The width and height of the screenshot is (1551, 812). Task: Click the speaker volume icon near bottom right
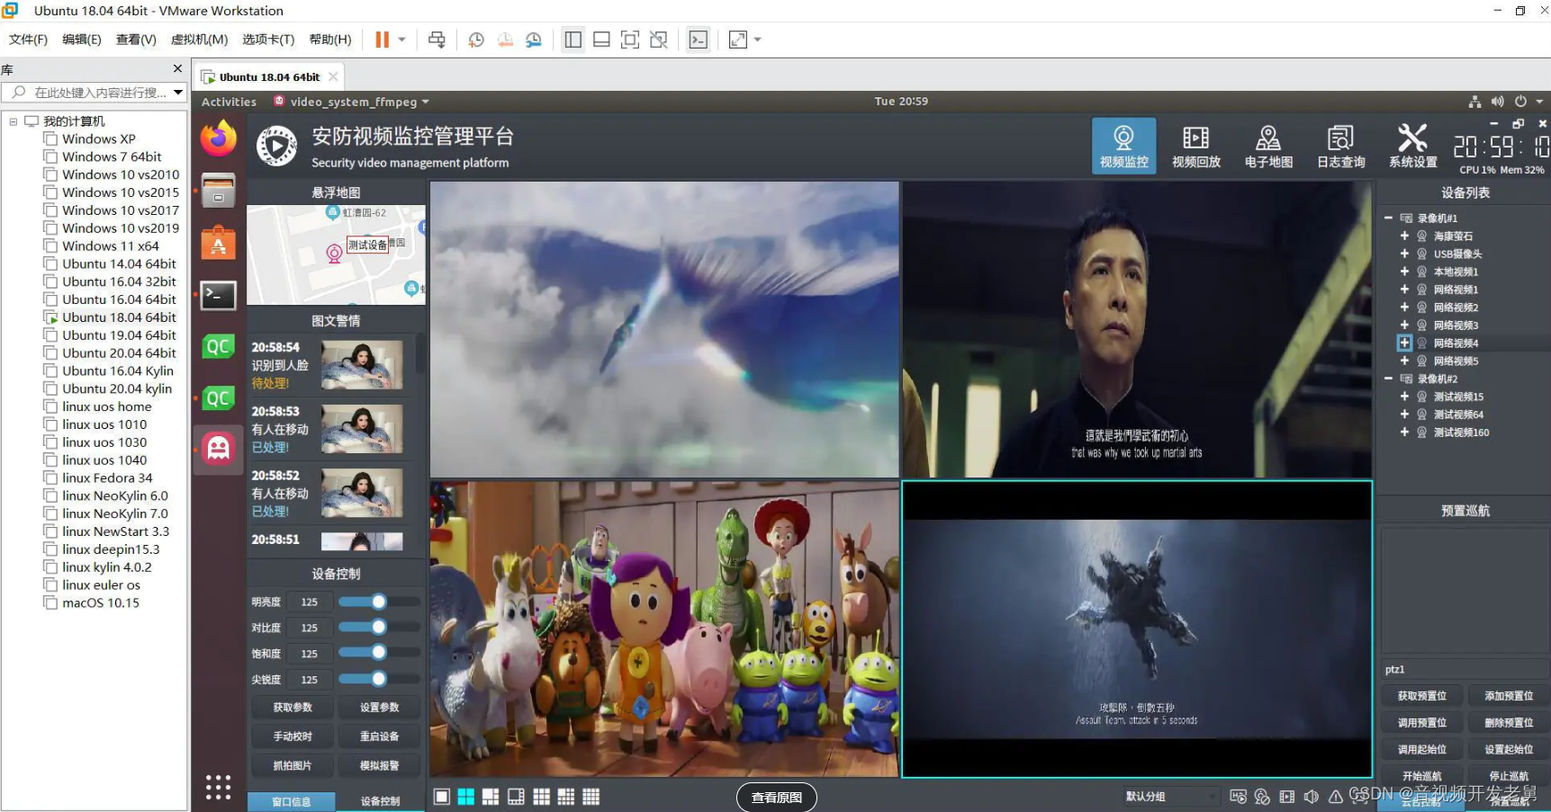1312,797
